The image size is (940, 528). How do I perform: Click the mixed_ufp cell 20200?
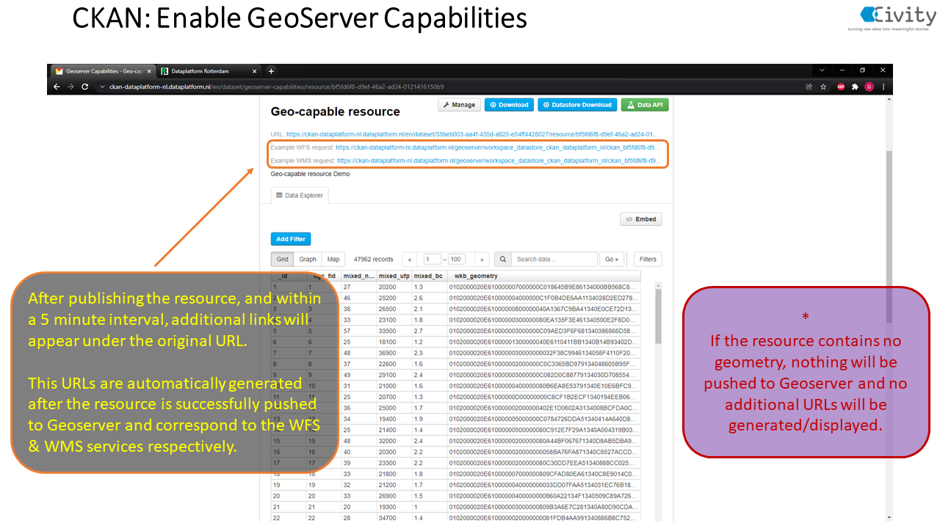(x=394, y=287)
